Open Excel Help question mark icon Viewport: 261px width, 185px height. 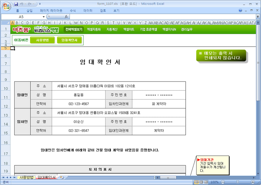241,11
